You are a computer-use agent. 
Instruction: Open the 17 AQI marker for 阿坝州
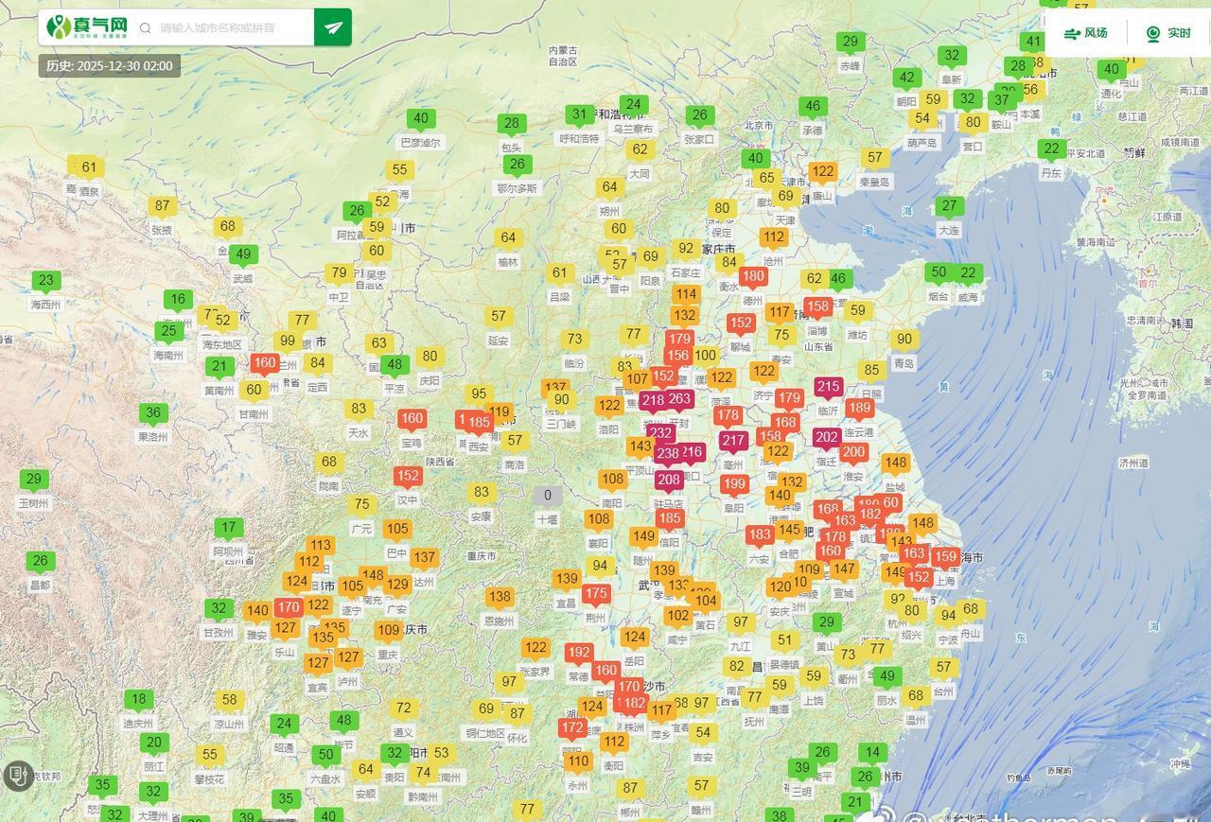[x=228, y=527]
